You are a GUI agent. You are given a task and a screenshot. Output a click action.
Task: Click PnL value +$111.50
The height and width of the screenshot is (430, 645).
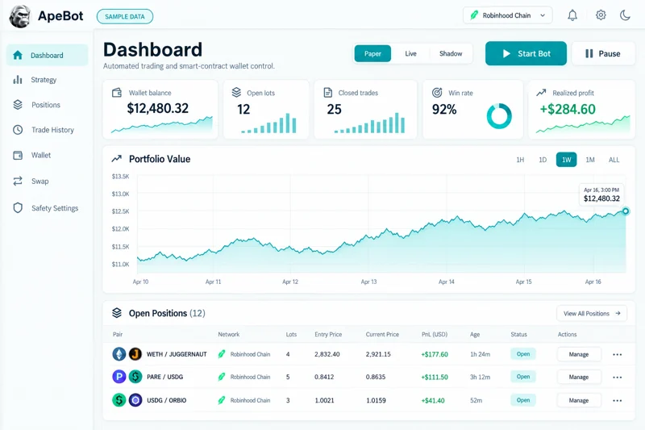pos(435,377)
